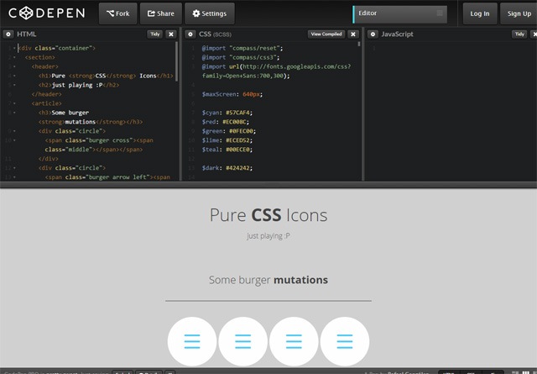Screen dimensions: 537x374
Task: Tidy the HTML code
Action: point(154,34)
